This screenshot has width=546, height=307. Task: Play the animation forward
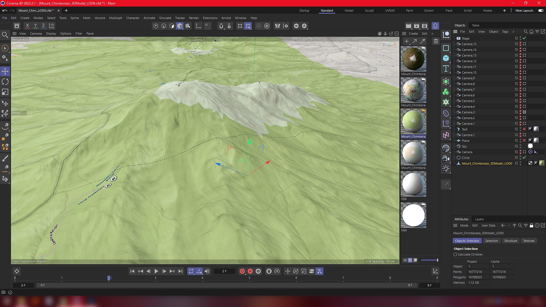pos(156,271)
